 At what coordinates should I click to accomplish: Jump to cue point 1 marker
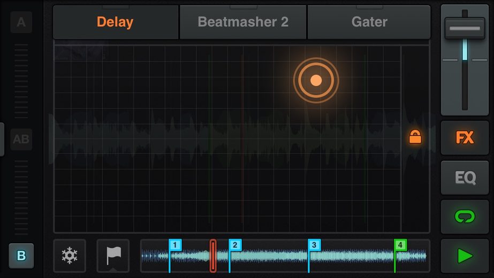(175, 245)
